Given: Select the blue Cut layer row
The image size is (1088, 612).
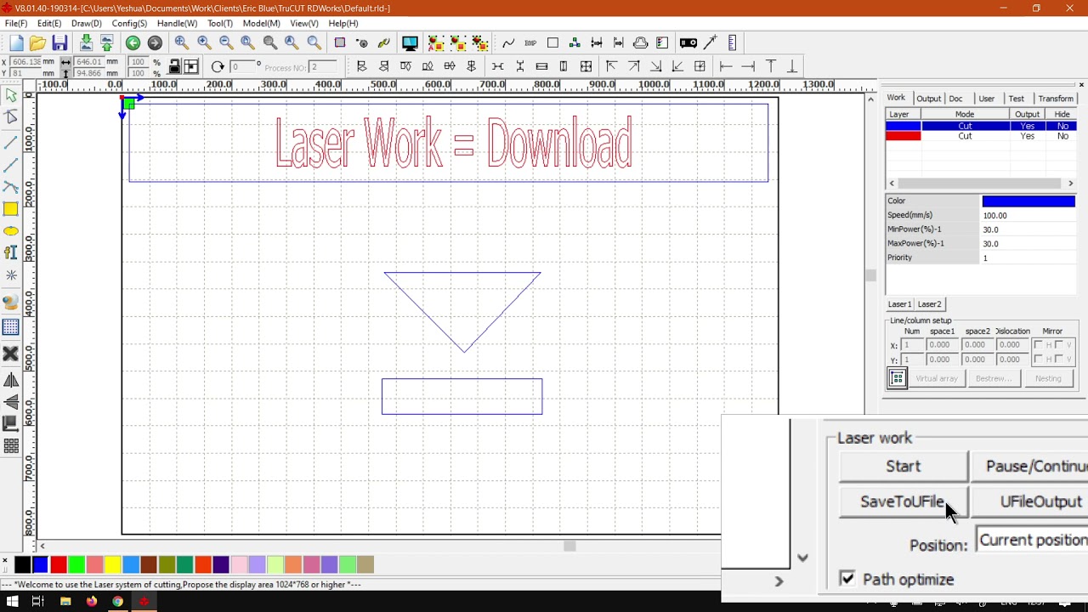Looking at the screenshot, I should (x=981, y=126).
